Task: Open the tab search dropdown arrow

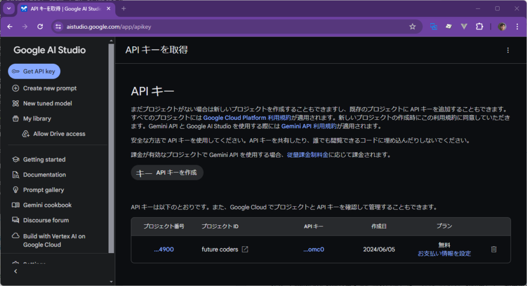Action: pos(9,9)
